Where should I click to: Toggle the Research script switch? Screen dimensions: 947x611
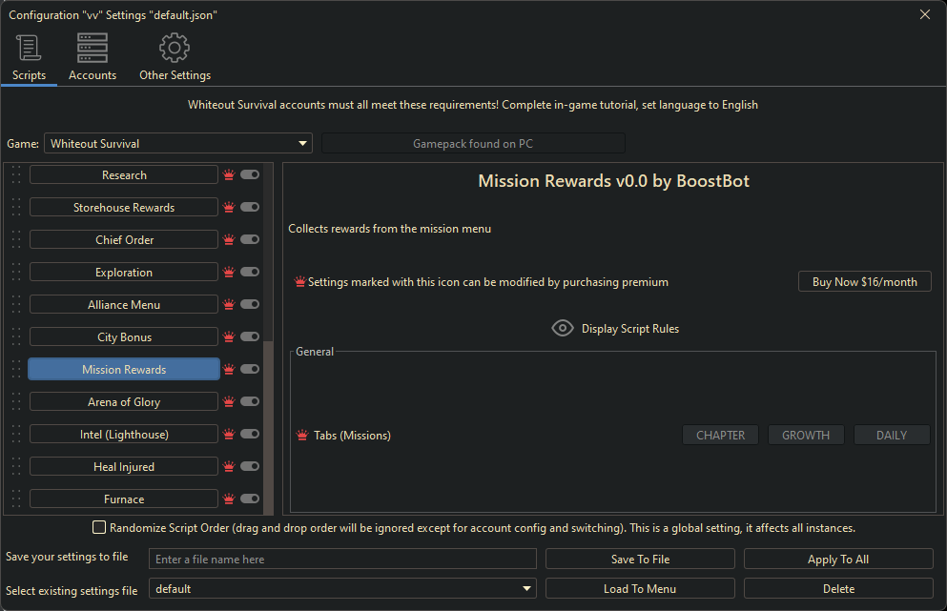(250, 174)
